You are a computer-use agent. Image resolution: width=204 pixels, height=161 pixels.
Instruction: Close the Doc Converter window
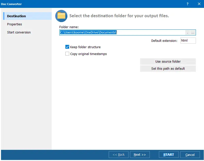tap(199, 4)
